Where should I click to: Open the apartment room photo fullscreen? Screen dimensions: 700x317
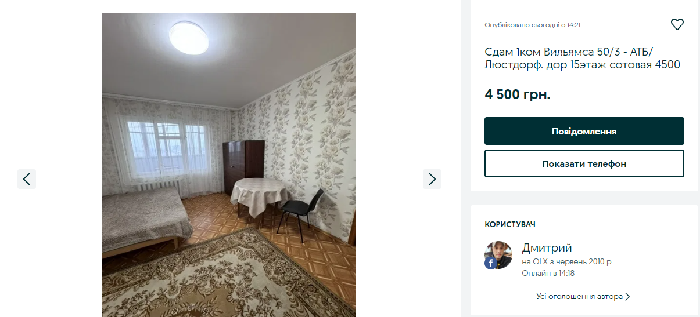229,165
